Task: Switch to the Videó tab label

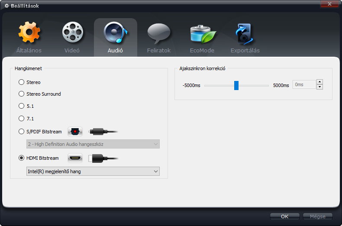Action: pyautogui.click(x=72, y=50)
